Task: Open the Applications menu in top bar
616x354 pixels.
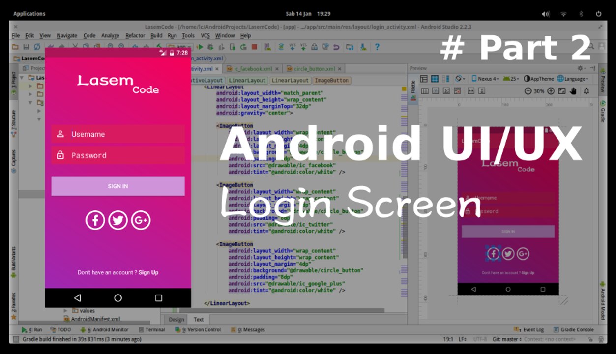Action: pyautogui.click(x=29, y=14)
